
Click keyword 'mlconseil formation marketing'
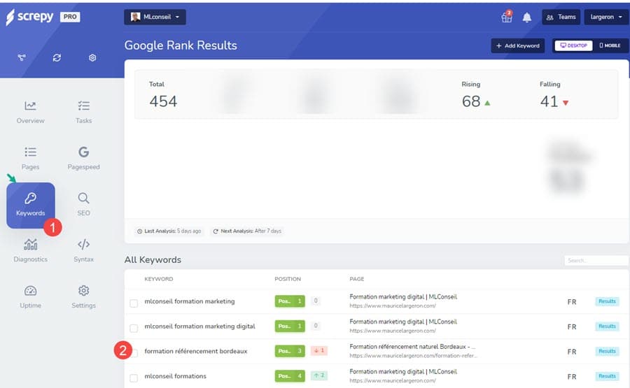pos(190,301)
